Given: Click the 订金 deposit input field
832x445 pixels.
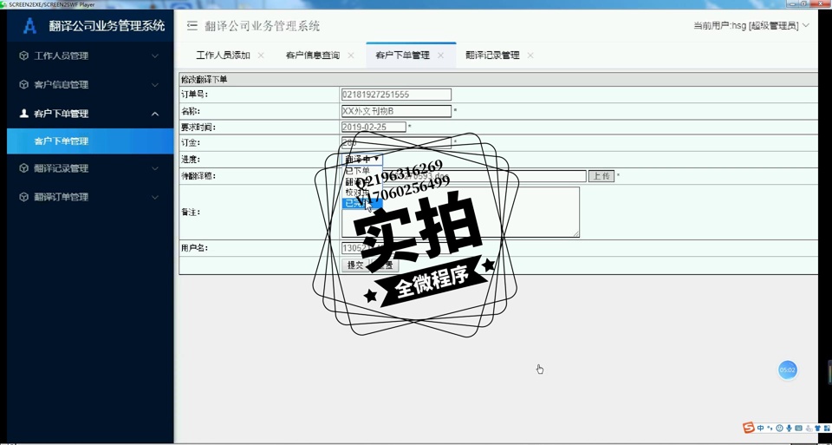Looking at the screenshot, I should click(x=396, y=143).
